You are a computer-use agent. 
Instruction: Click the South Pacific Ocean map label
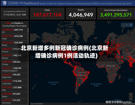(x=53, y=83)
